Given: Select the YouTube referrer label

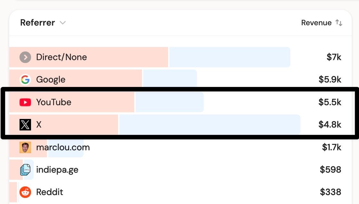Looking at the screenshot, I should click(53, 102).
